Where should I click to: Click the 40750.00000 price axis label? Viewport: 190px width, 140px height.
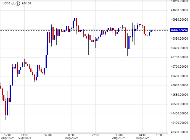(179, 57)
